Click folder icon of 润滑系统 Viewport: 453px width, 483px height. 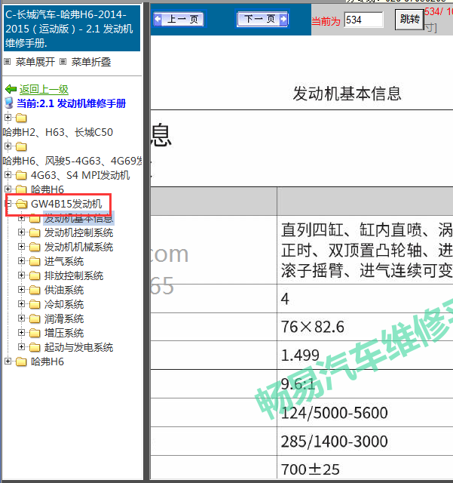pos(35,318)
